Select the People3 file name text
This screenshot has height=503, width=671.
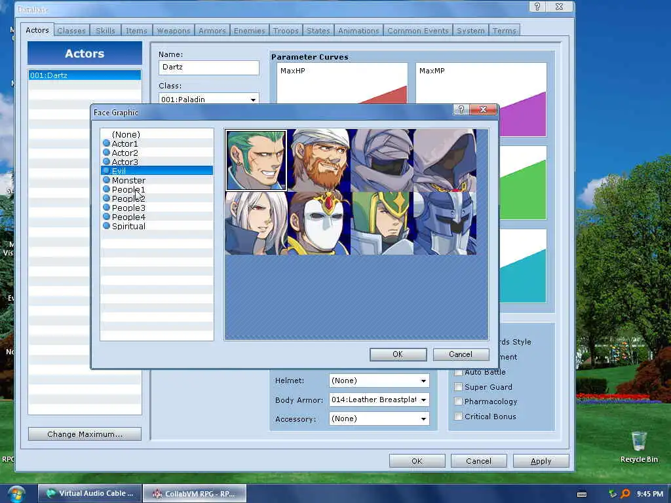128,208
